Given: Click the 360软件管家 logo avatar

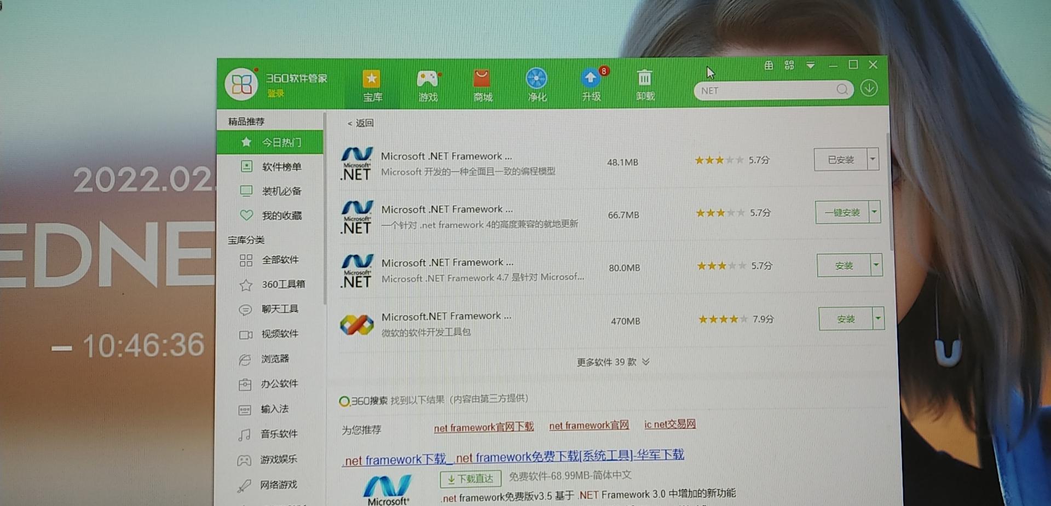Looking at the screenshot, I should click(x=241, y=85).
